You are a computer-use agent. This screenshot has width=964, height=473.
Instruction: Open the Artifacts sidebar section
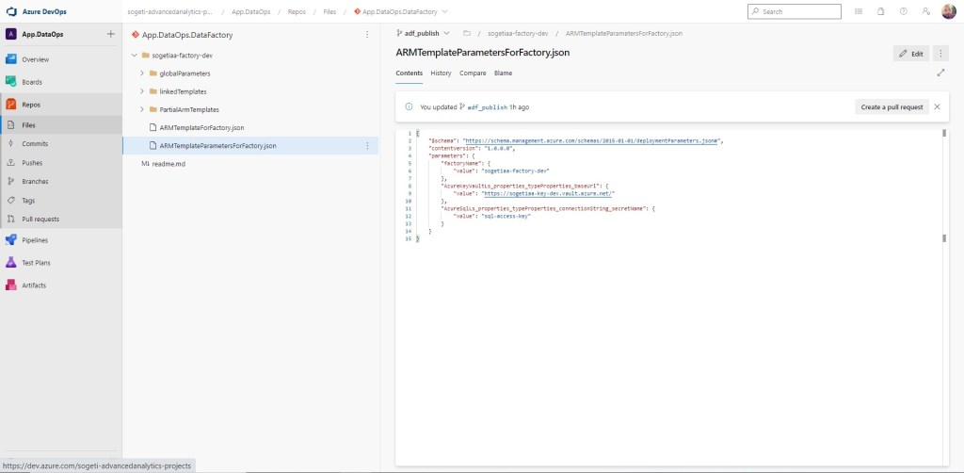click(33, 285)
